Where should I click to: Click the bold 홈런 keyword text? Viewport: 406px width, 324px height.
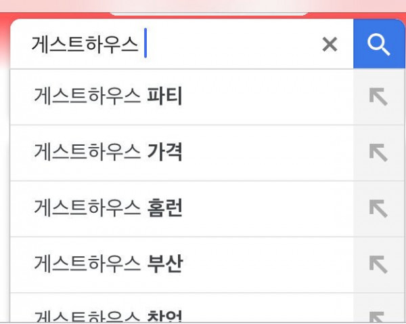164,208
